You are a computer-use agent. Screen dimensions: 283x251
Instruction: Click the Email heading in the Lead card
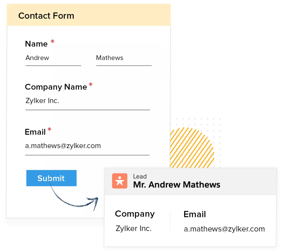(195, 214)
